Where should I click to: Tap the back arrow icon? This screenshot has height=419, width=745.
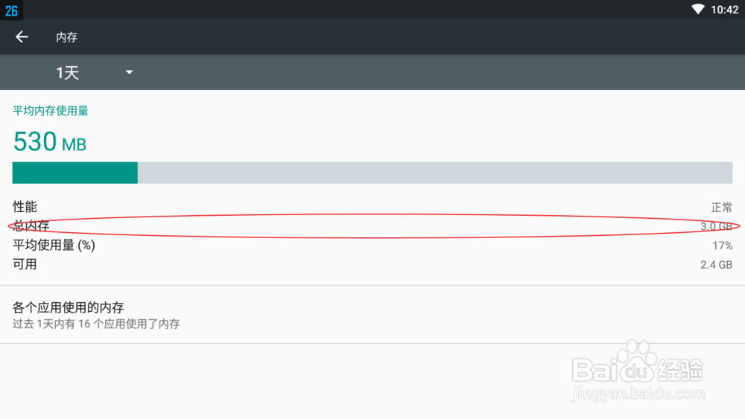(22, 37)
